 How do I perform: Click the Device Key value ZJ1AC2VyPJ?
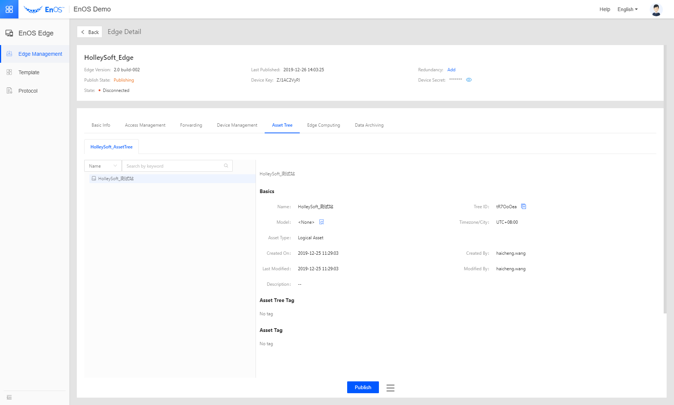point(288,80)
